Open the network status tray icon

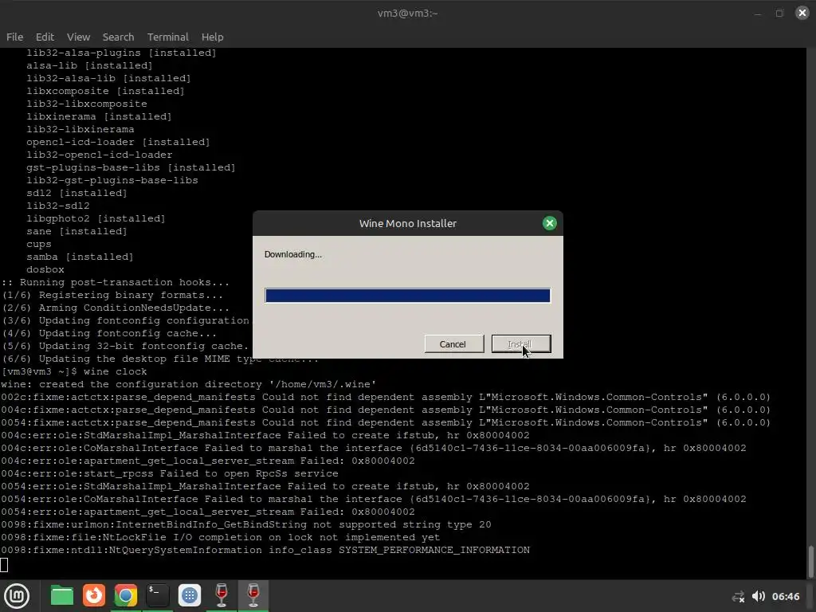coord(738,596)
